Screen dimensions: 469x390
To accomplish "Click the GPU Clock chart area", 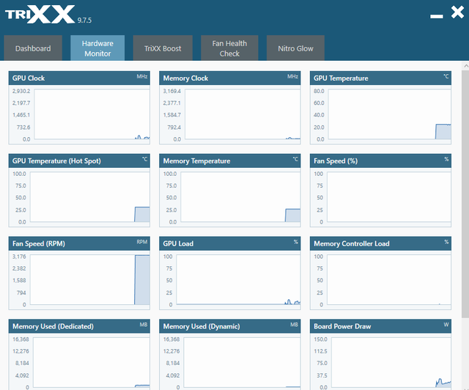I will click(x=92, y=114).
